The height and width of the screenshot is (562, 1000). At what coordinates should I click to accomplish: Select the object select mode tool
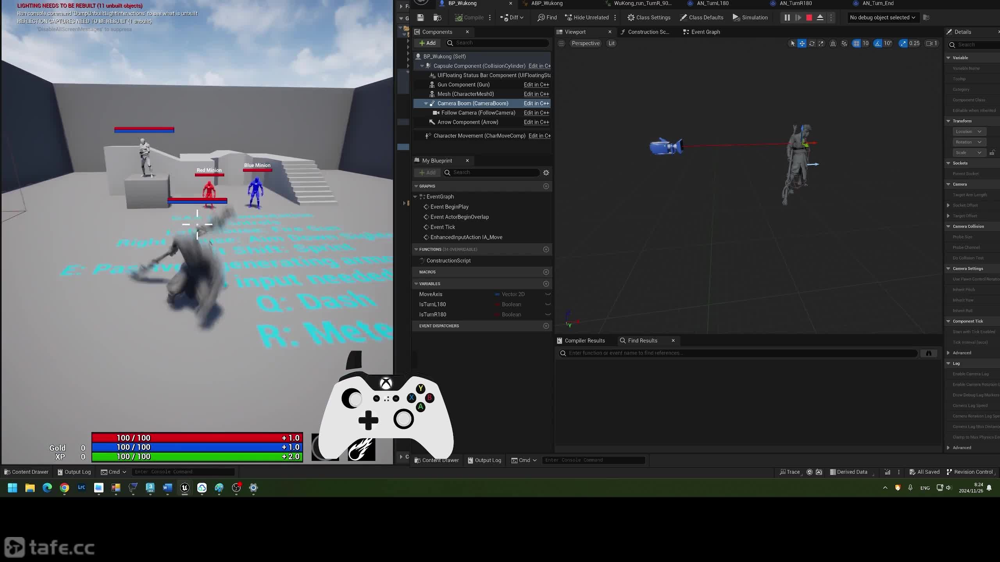click(793, 43)
